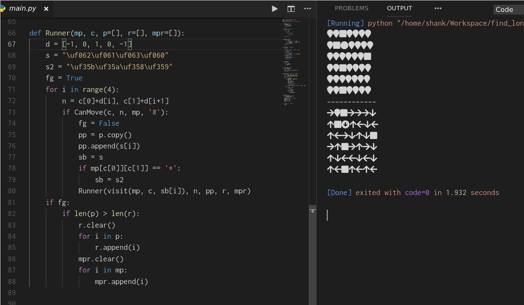524x305 pixels.
Task: Click the 'fg = False' line
Action: 99,123
